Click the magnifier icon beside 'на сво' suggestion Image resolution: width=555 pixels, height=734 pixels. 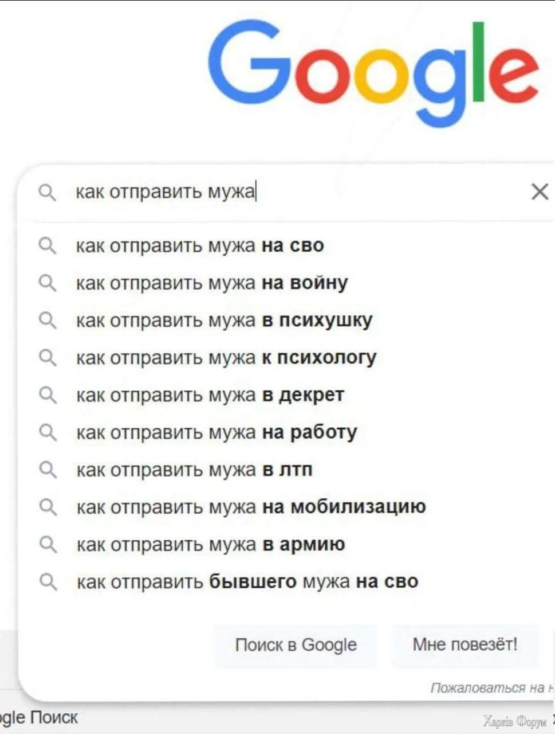[x=48, y=246]
